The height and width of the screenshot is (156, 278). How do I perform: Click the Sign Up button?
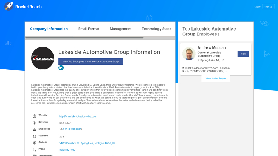pos(268,7)
